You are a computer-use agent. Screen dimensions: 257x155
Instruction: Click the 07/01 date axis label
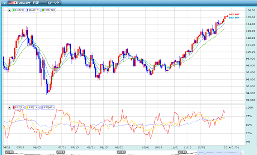62,147
